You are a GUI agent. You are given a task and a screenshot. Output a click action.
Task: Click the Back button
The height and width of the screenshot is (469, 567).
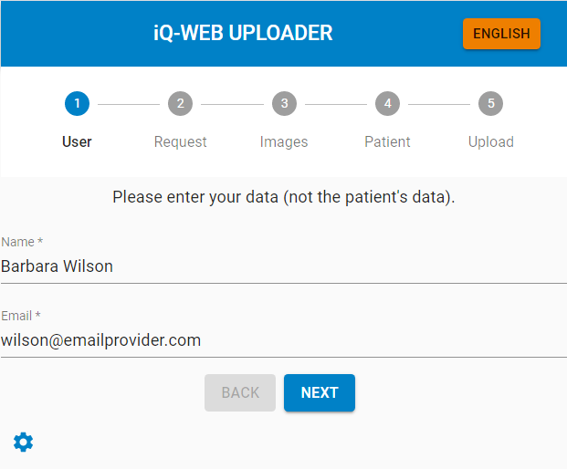click(x=240, y=392)
